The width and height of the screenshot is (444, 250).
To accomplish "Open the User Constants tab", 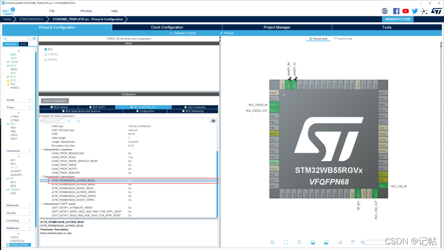I will coord(195,107).
